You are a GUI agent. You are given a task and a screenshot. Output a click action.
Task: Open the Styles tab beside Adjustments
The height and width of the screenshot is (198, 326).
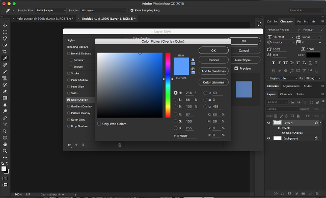(308, 86)
